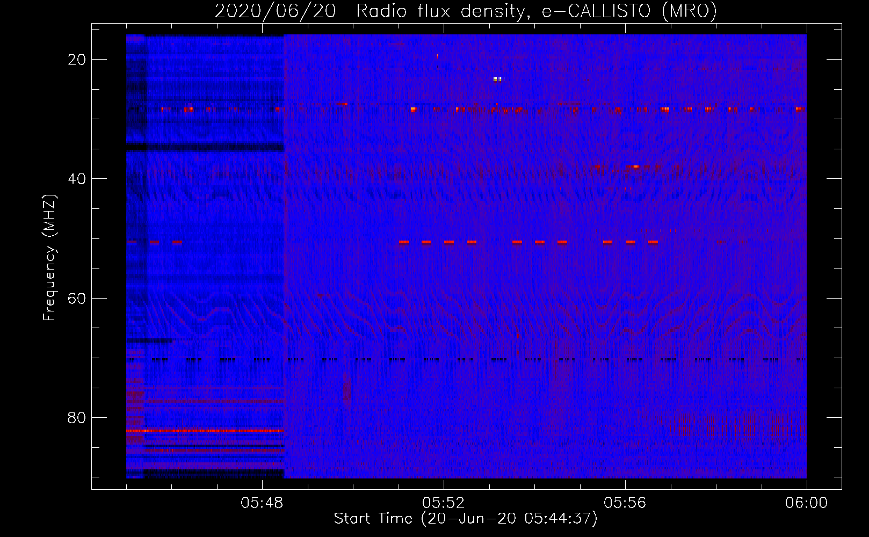
Task: Click the small white burst near 23 MHz
Action: (x=499, y=79)
